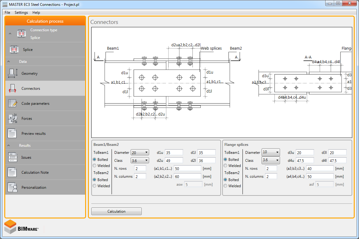Click the Forces icon
This screenshot has width=359, height=239.
coord(13,119)
